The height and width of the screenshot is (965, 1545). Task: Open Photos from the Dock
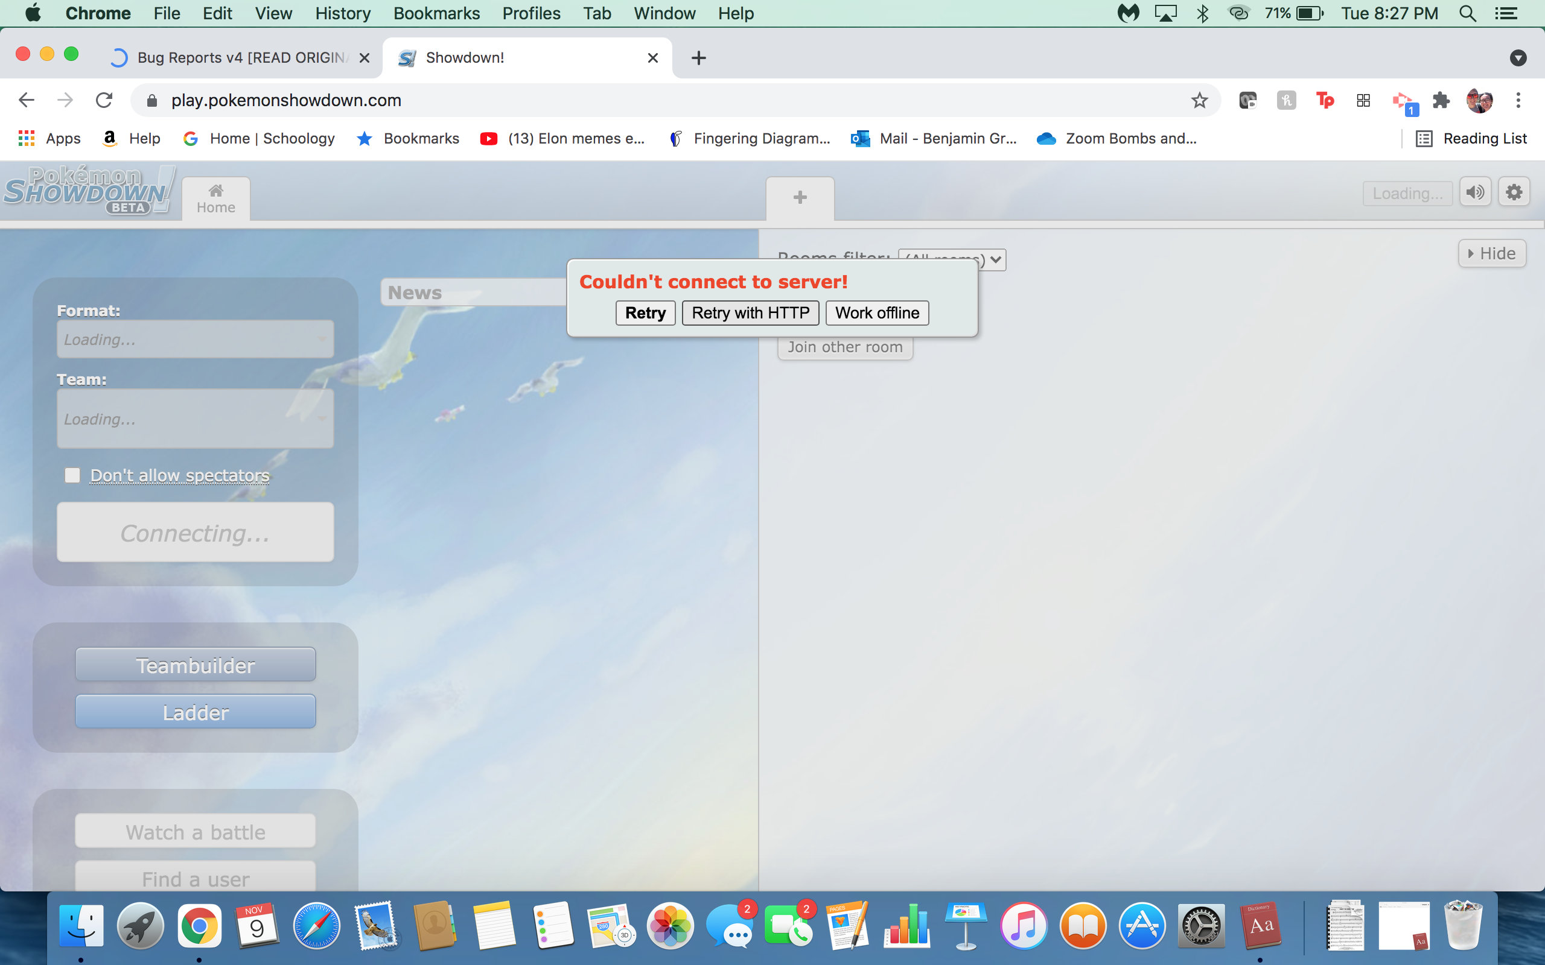(x=670, y=925)
